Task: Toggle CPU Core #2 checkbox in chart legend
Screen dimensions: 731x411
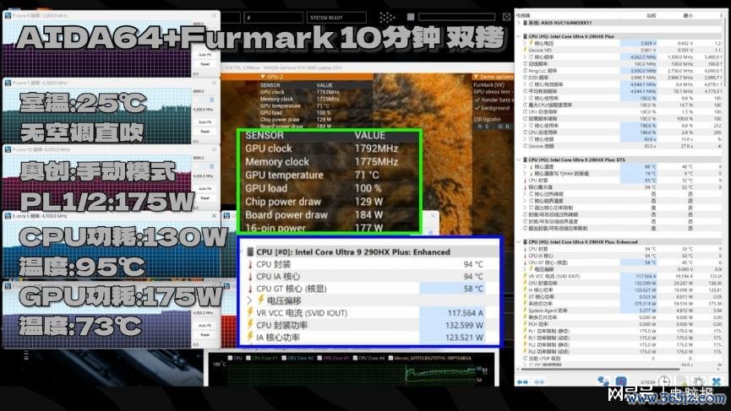Action: pyautogui.click(x=283, y=358)
